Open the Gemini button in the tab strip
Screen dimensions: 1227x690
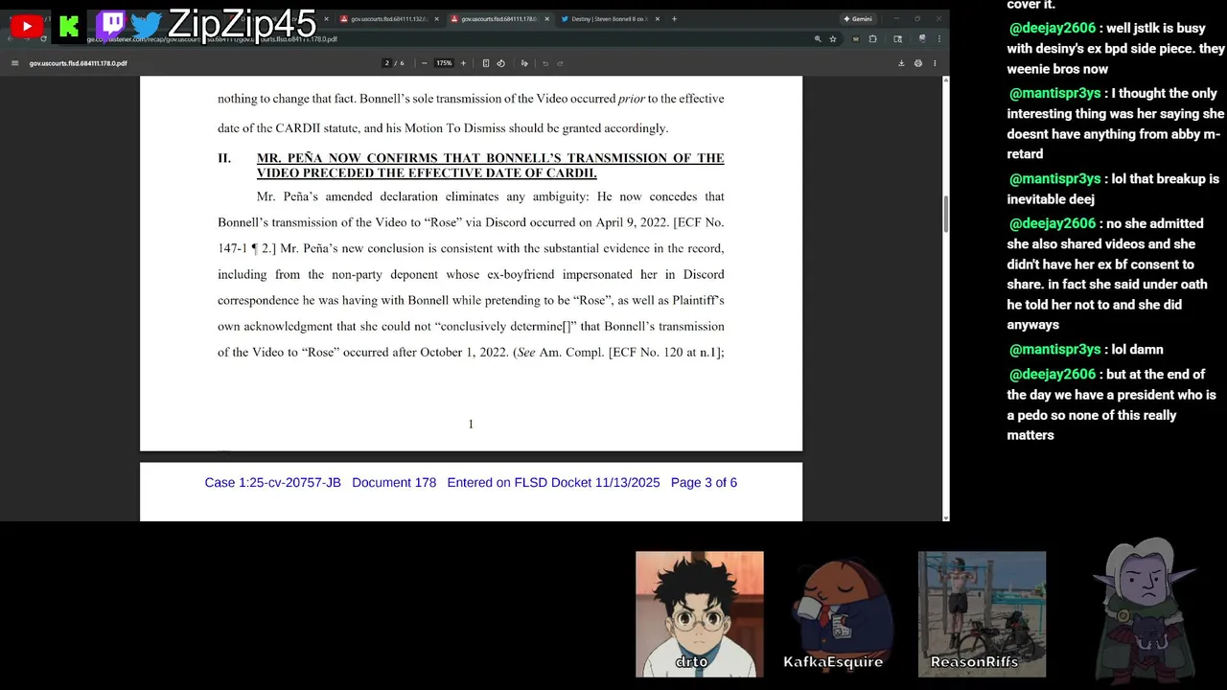(x=857, y=18)
